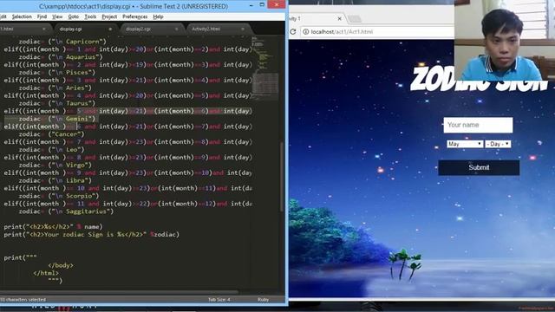
Task: Open the Goto menu
Action: click(73, 16)
